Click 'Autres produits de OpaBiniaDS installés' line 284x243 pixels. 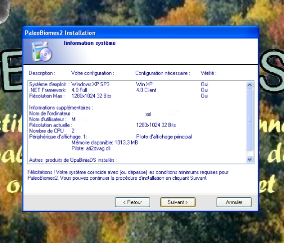tap(73, 160)
